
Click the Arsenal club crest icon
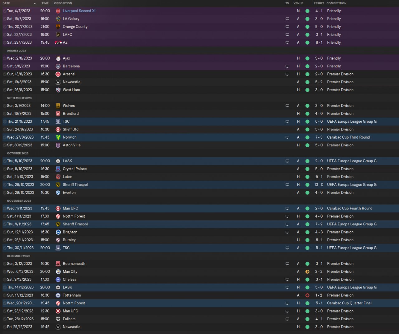point(58,74)
